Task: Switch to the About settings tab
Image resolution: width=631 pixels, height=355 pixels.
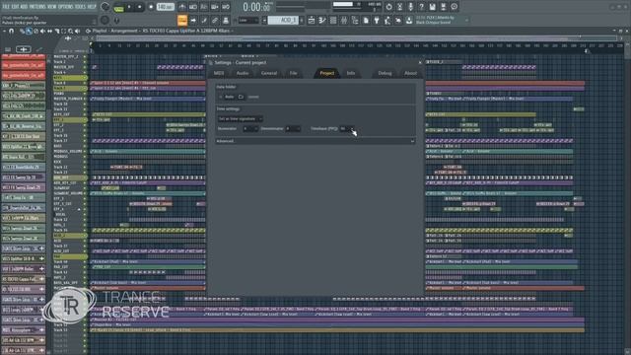Action: (410, 73)
